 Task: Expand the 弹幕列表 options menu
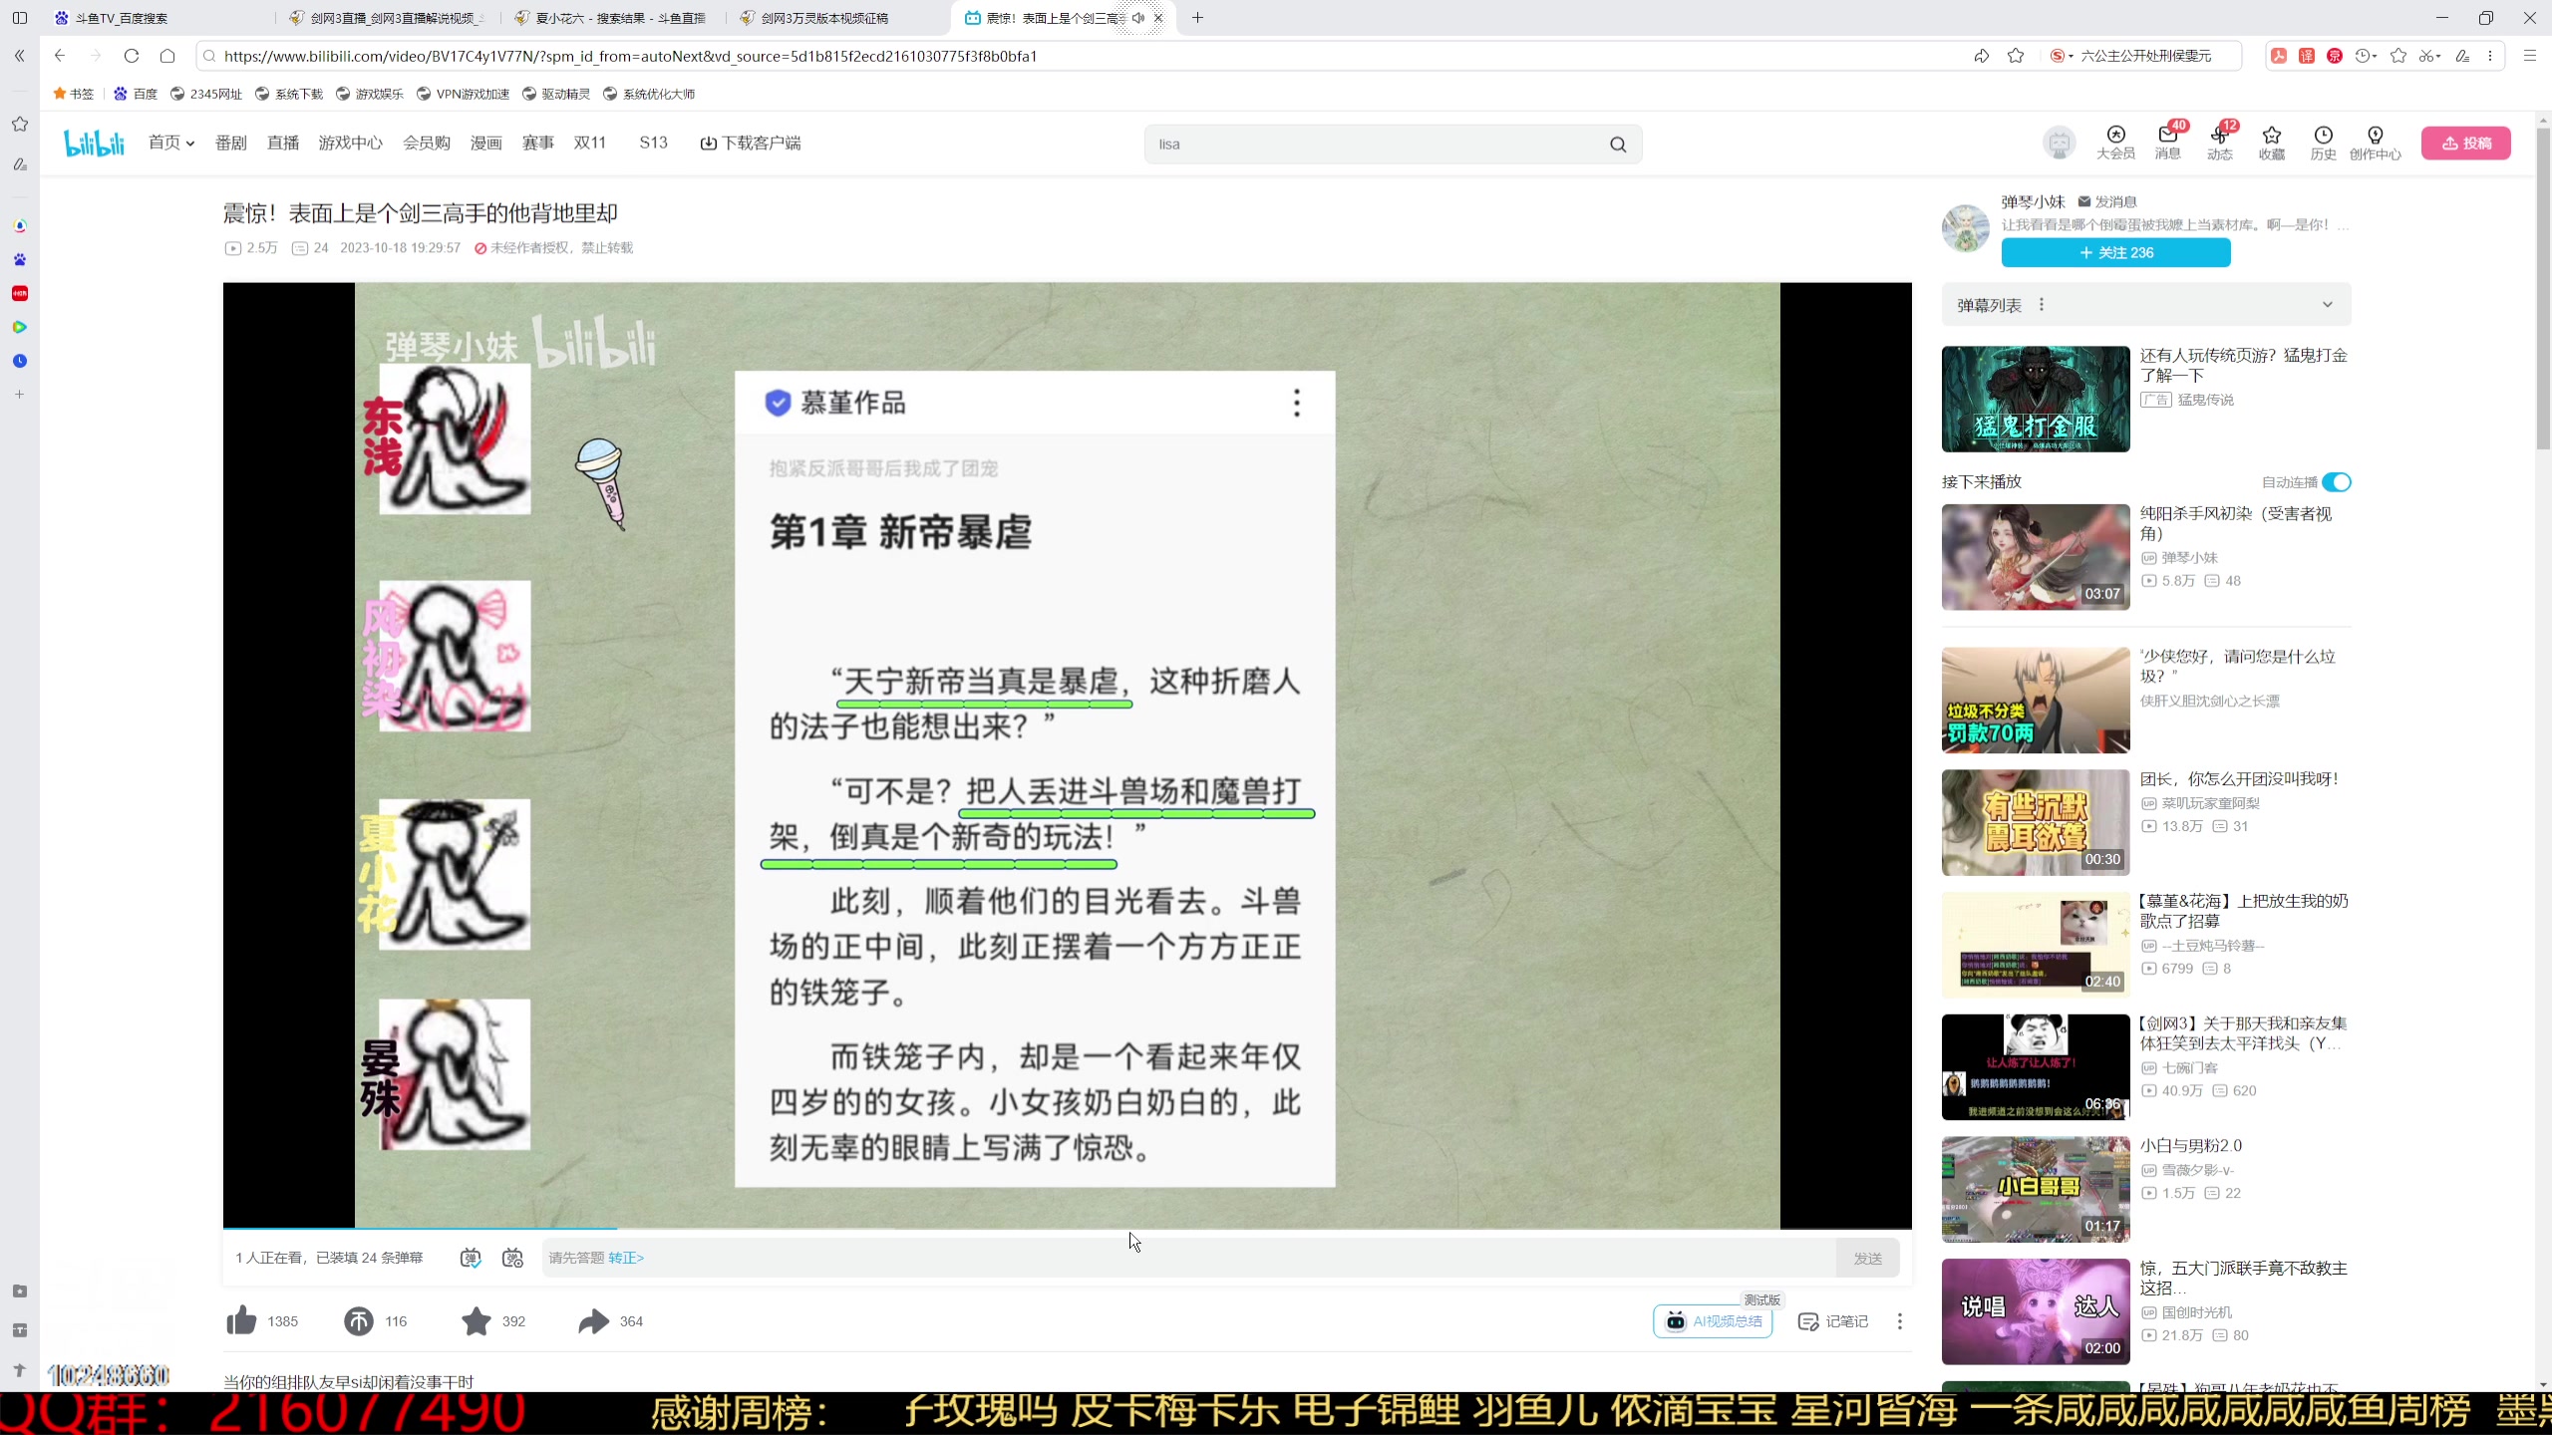[x=2046, y=305]
